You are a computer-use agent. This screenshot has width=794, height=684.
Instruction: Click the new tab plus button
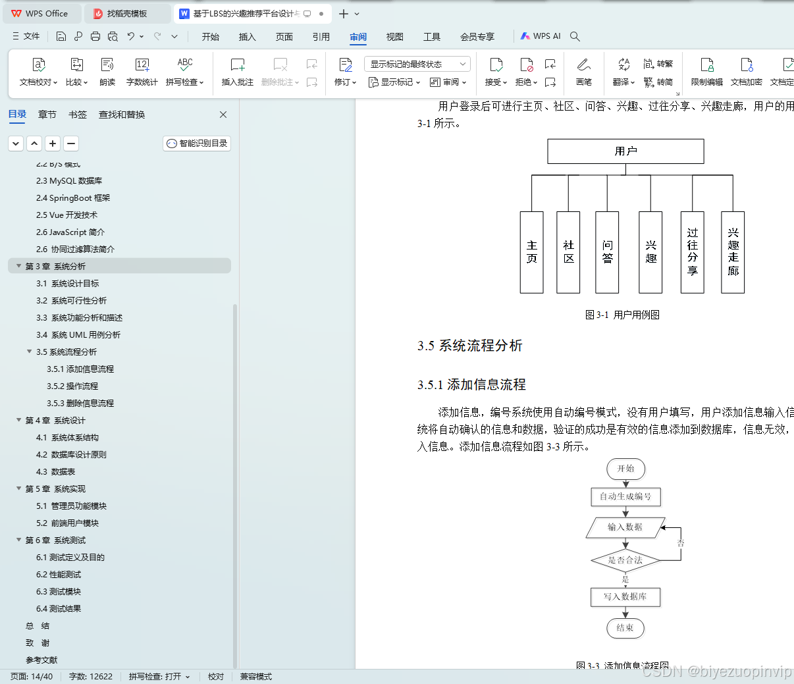click(344, 13)
